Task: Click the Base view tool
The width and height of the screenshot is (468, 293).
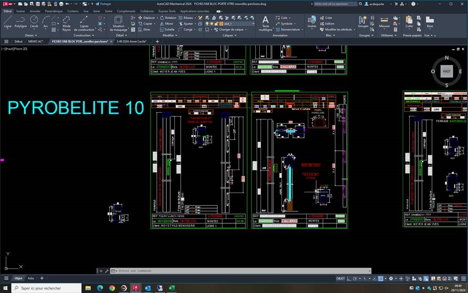Action: (430, 22)
